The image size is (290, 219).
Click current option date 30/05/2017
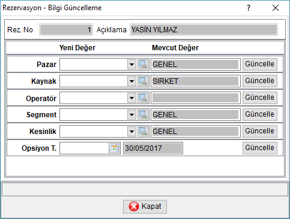click(x=153, y=148)
